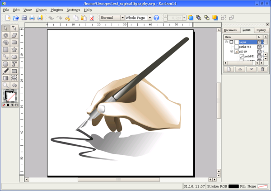Click the Undo arrow in toolbar
The width and height of the screenshot is (271, 191).
51,18
